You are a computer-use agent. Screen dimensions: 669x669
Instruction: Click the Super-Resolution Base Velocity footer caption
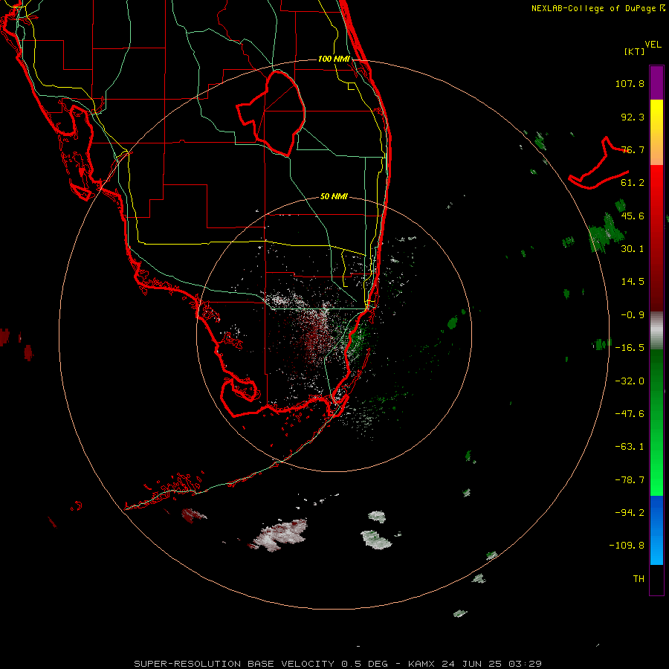click(338, 664)
